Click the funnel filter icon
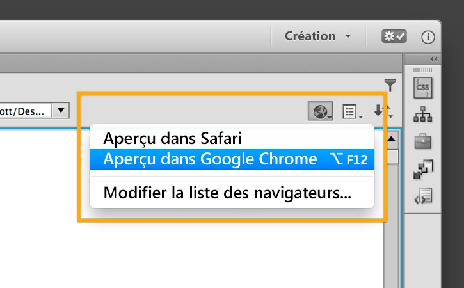Viewport: 464px width, 288px height. pos(390,84)
